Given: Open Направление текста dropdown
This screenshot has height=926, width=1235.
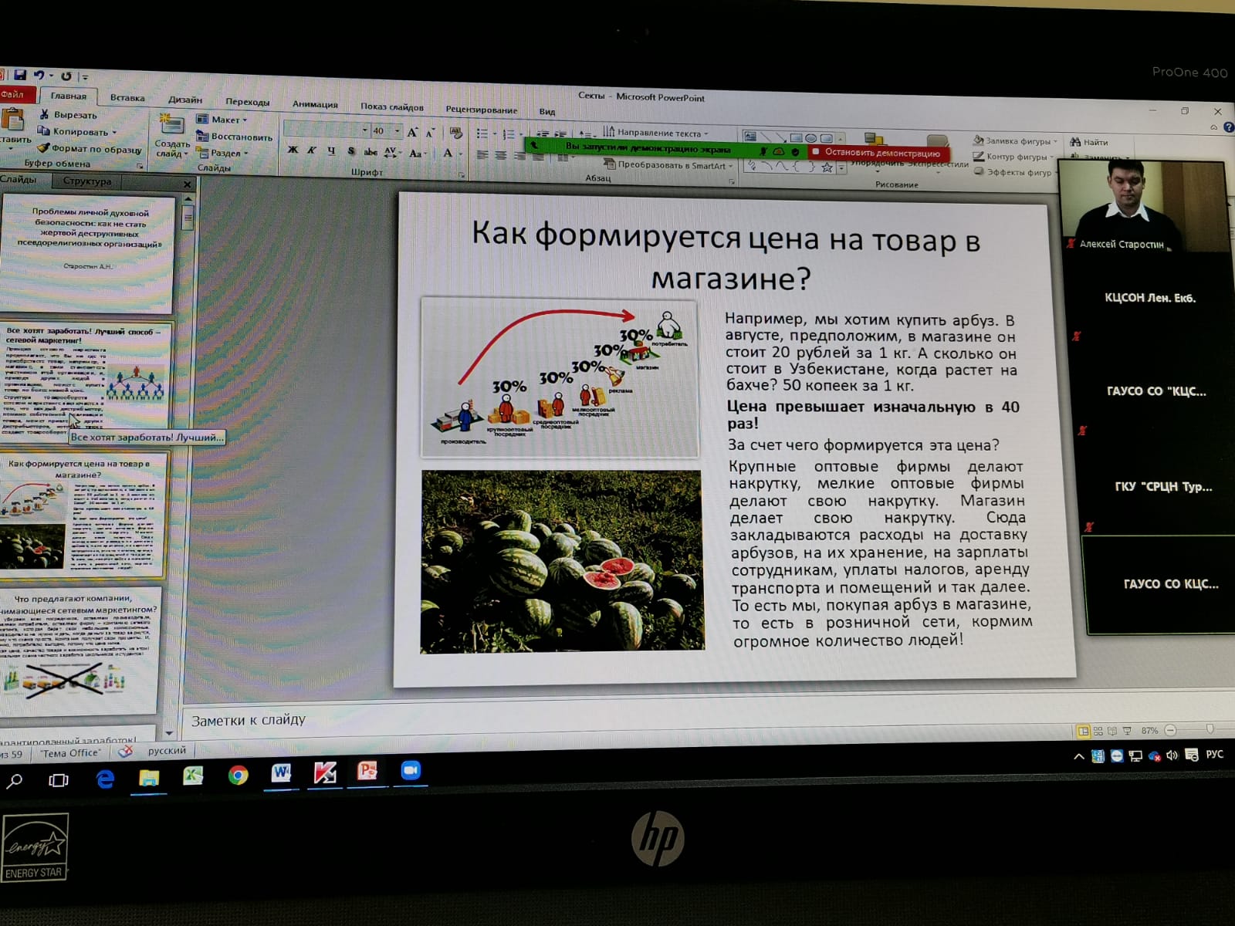Looking at the screenshot, I should [655, 133].
